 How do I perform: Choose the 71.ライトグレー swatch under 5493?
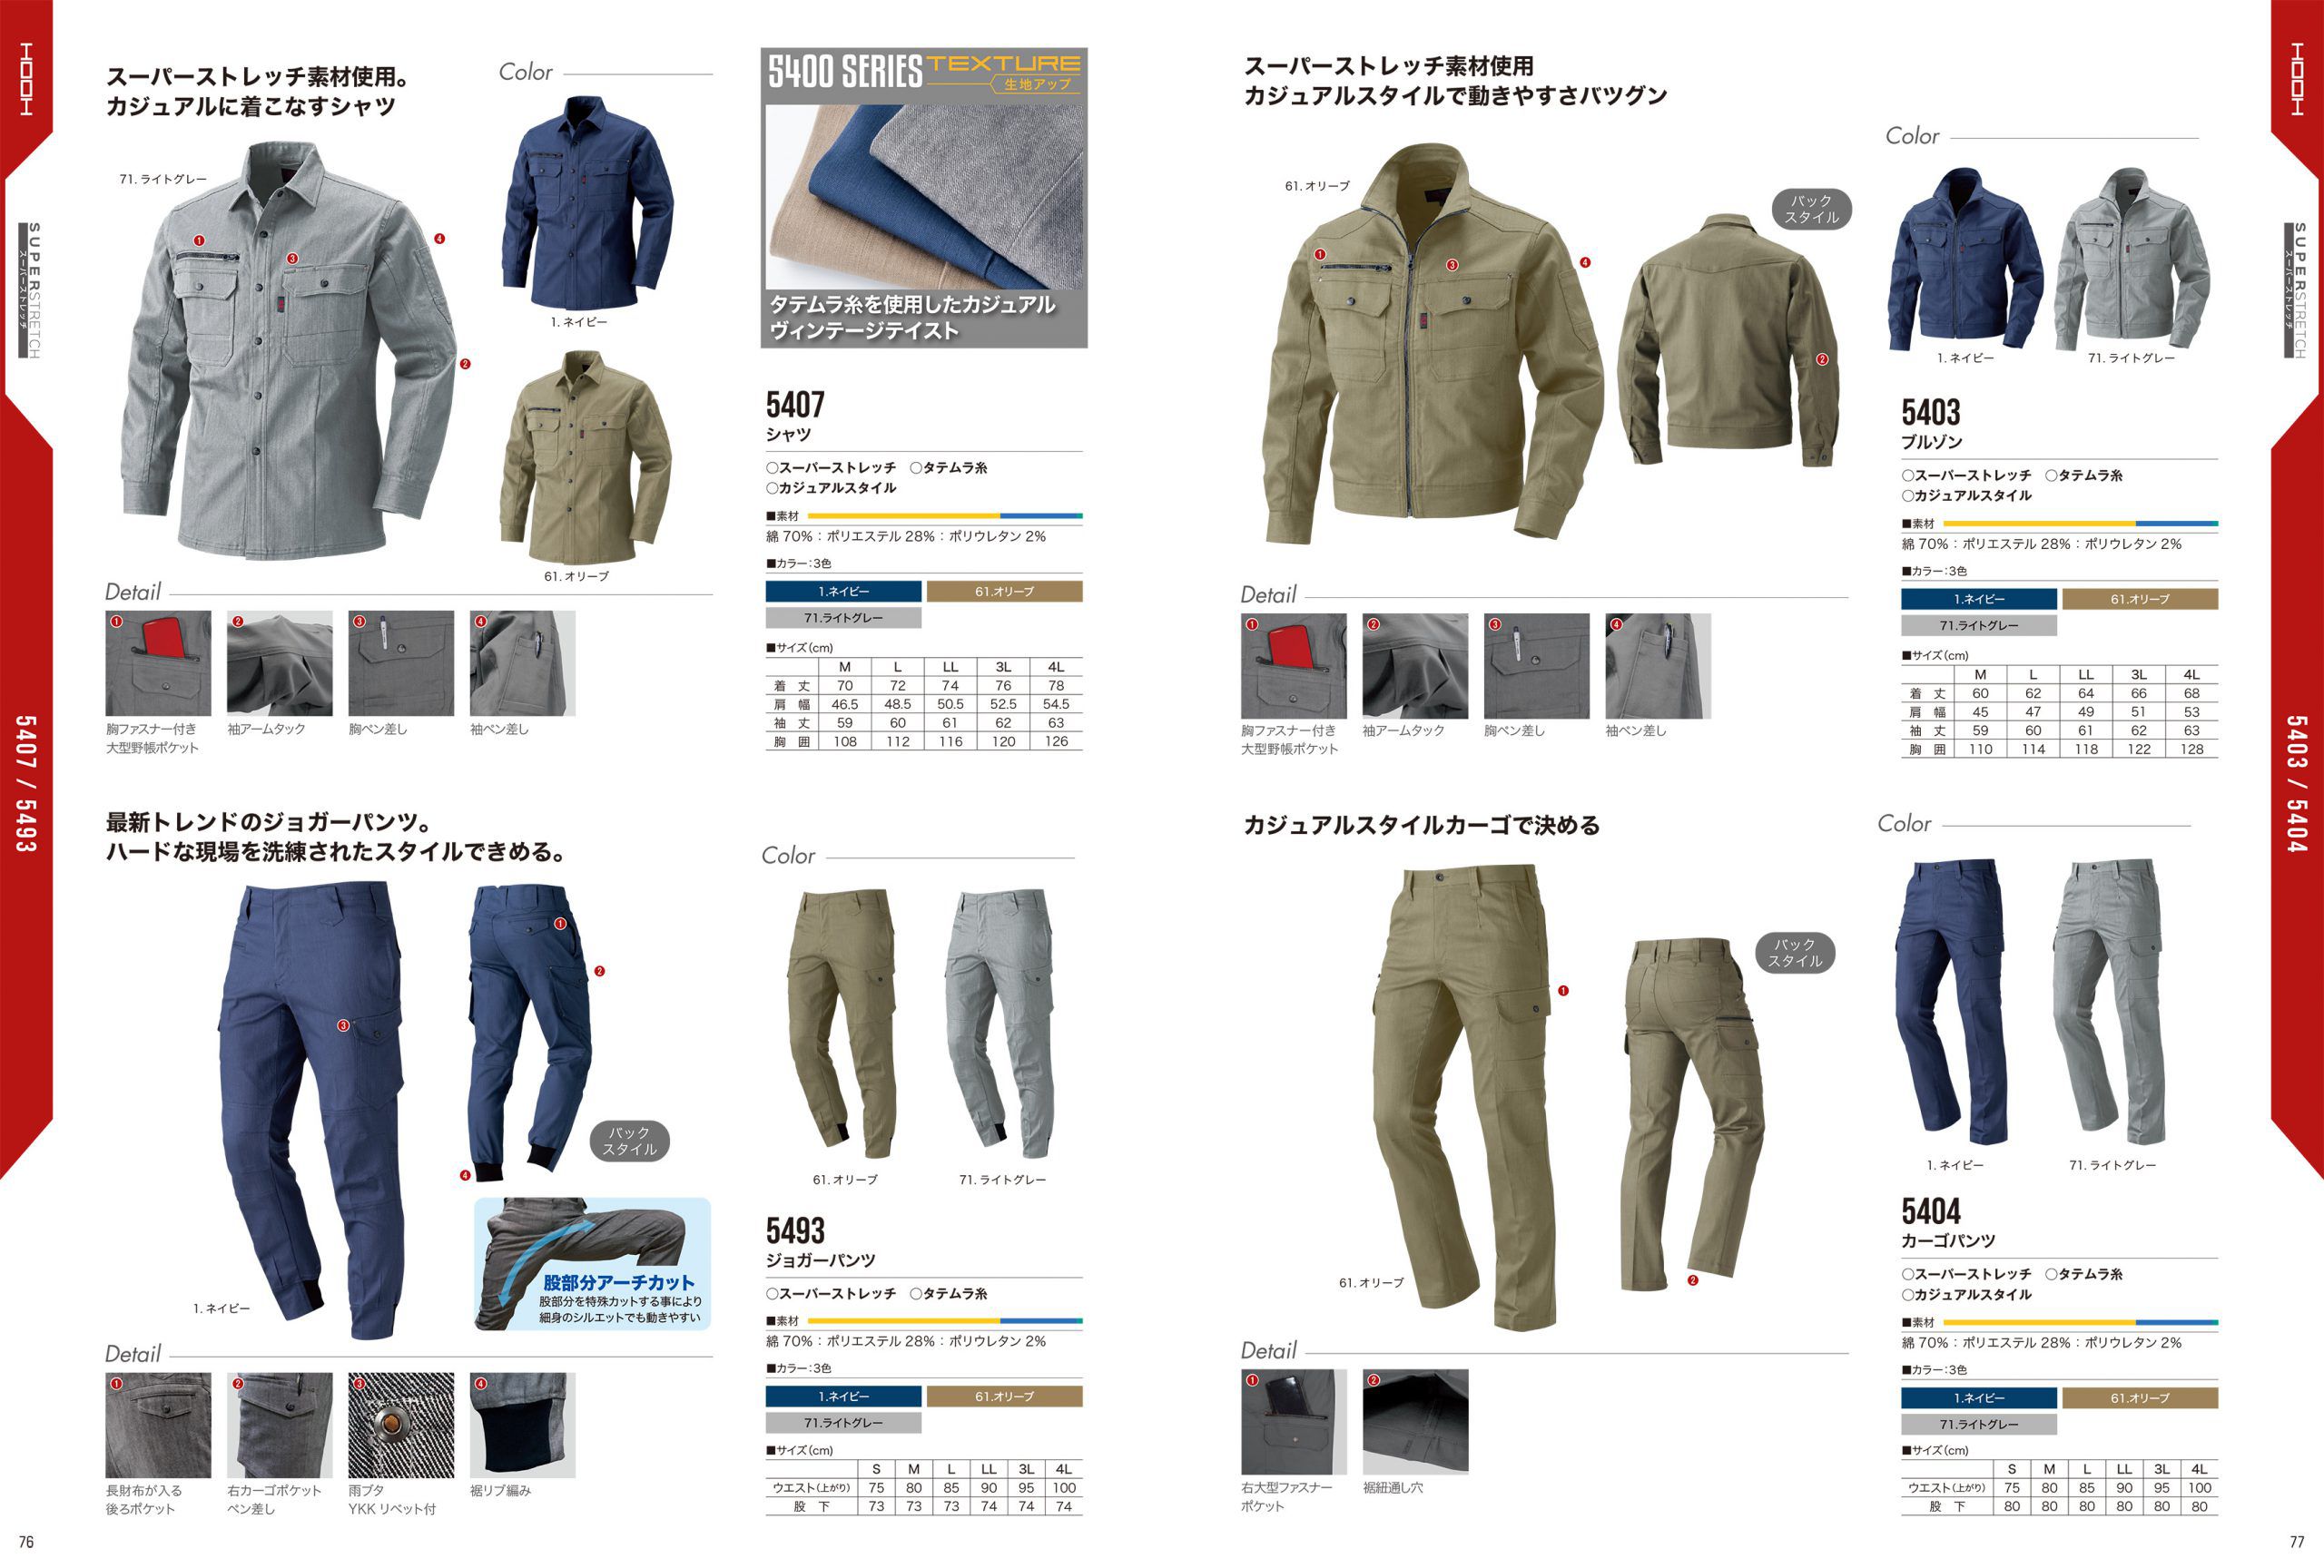(x=843, y=1422)
